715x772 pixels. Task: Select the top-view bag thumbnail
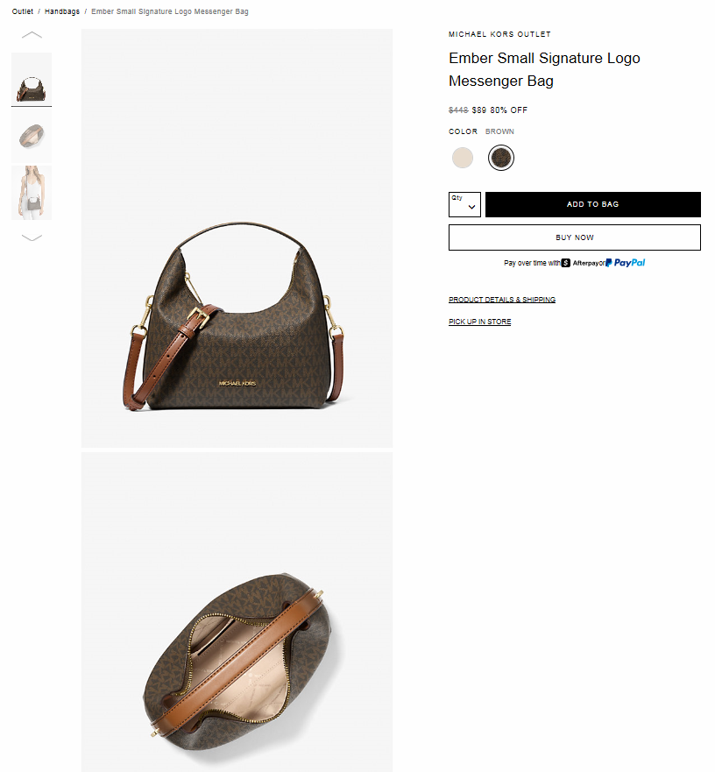point(32,136)
